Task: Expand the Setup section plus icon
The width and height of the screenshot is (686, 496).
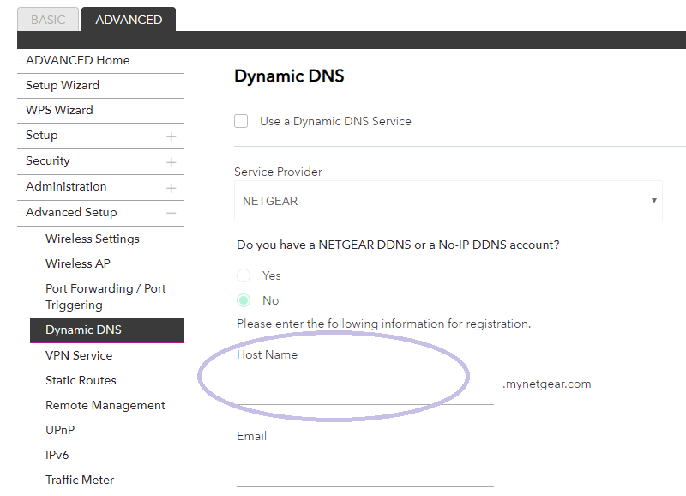Action: tap(171, 136)
